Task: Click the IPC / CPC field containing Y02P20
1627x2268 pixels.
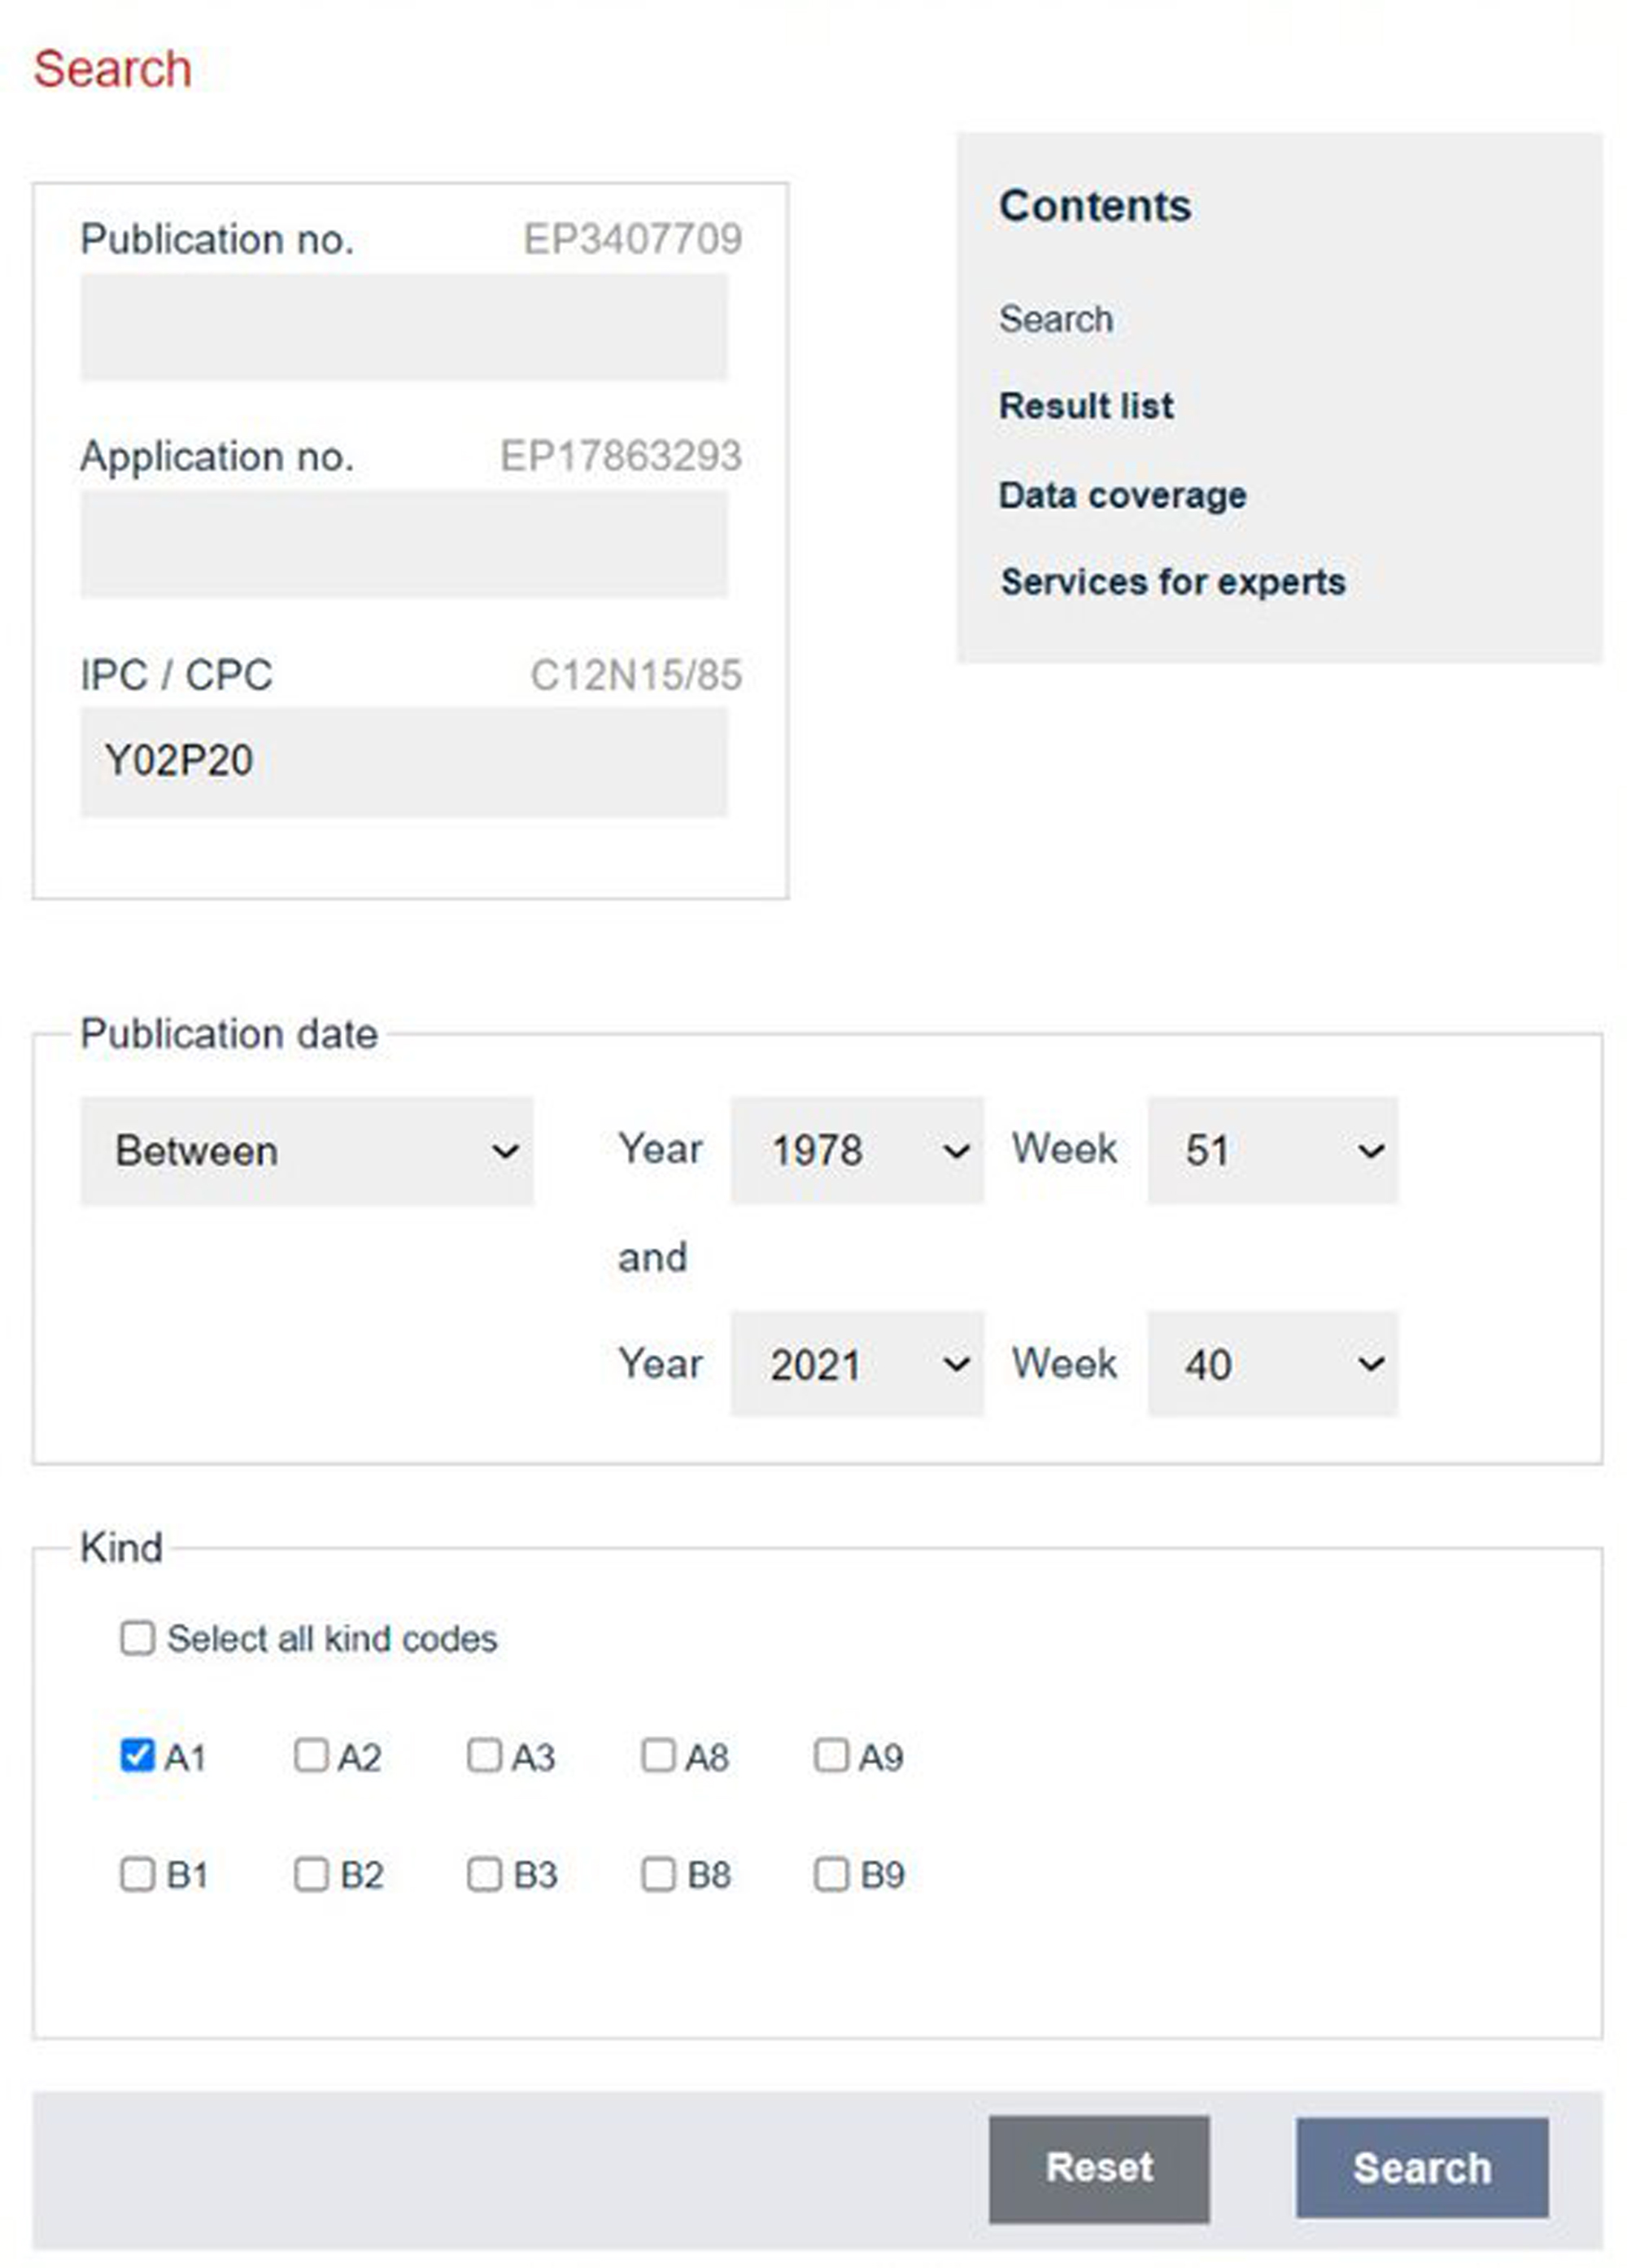Action: click(x=403, y=761)
